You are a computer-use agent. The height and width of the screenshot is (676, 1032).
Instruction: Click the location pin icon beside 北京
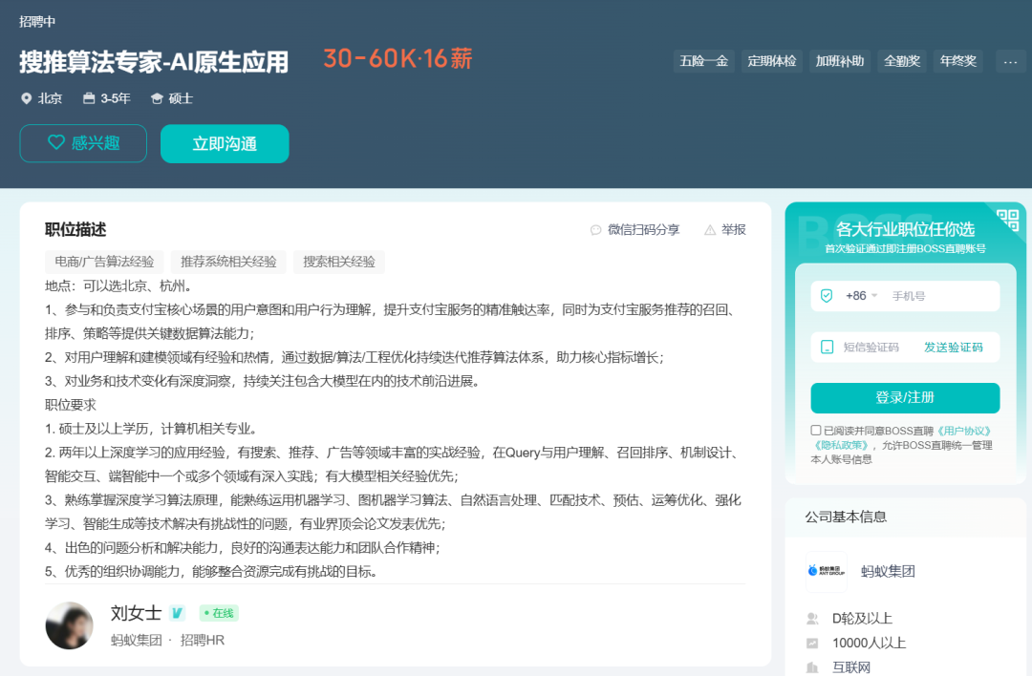pyautogui.click(x=27, y=97)
